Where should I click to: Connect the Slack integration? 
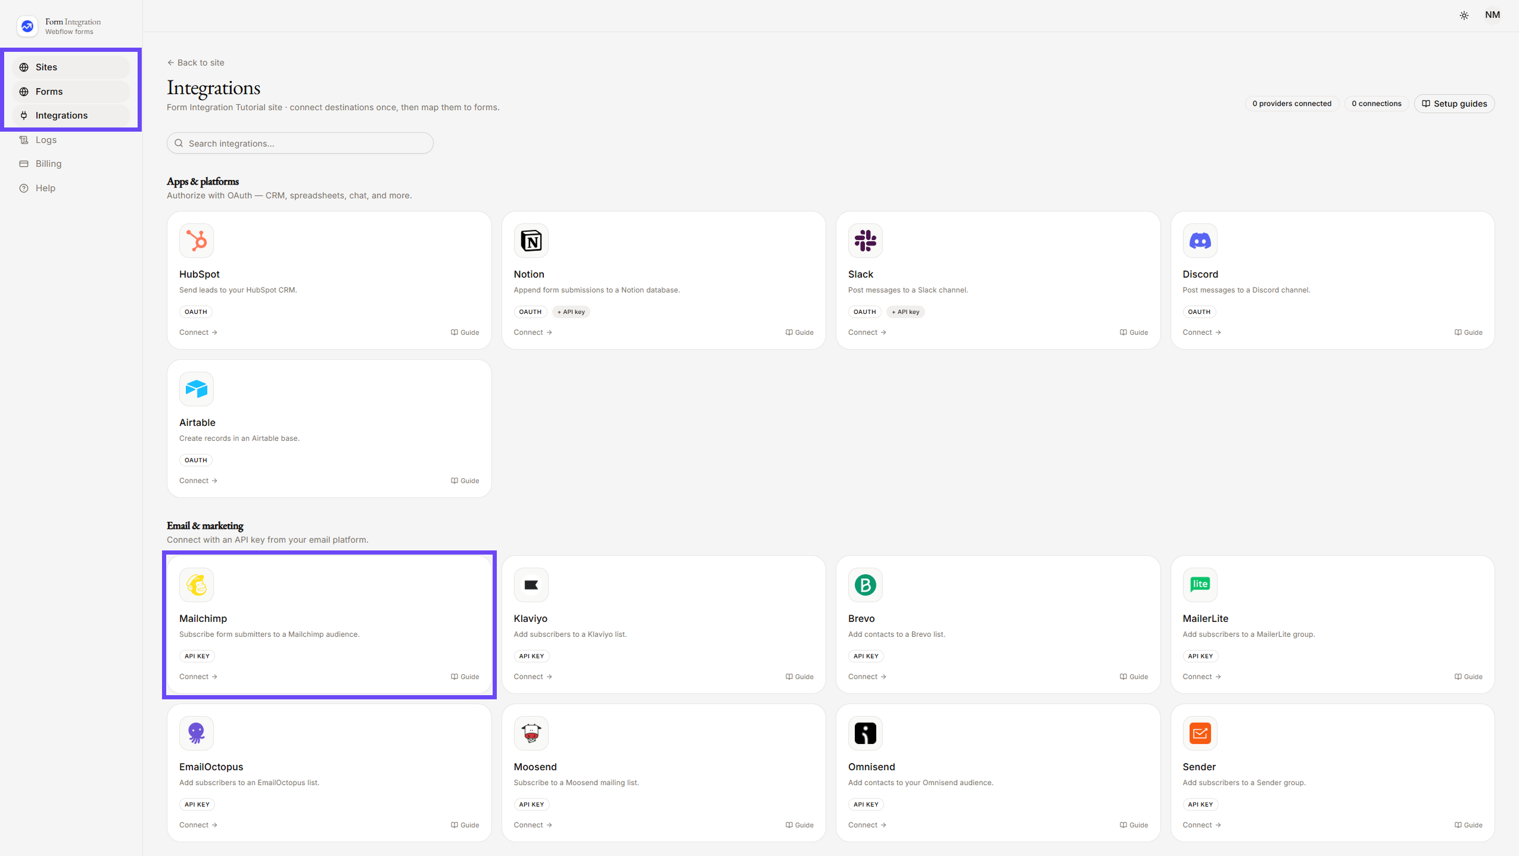(x=867, y=332)
